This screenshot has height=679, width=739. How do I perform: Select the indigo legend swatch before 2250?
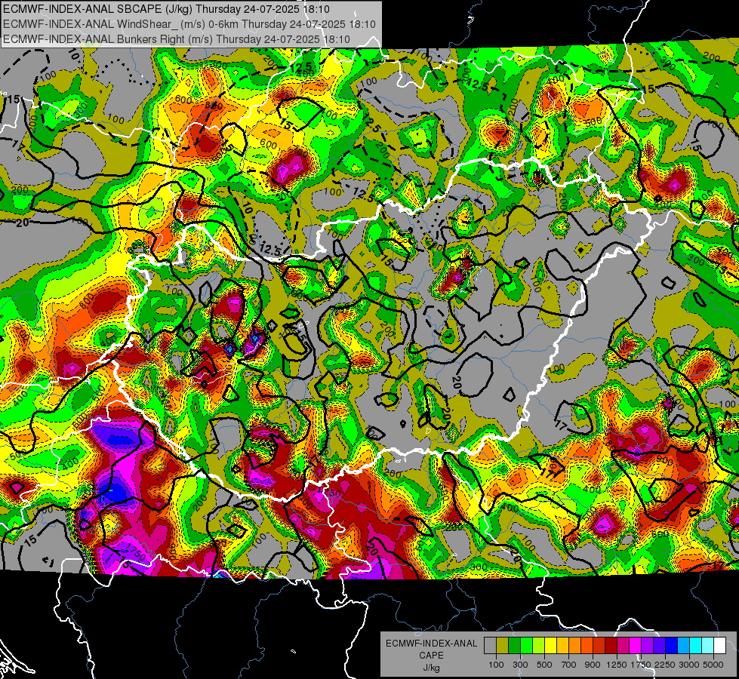659,645
